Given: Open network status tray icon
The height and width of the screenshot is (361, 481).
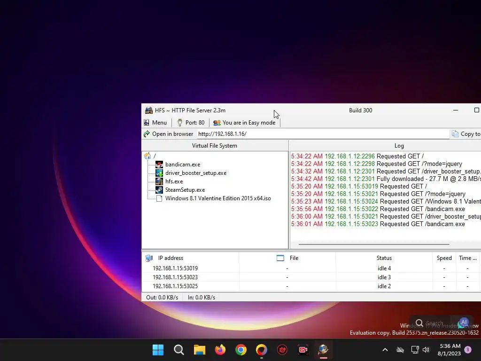Looking at the screenshot, I should (415, 350).
